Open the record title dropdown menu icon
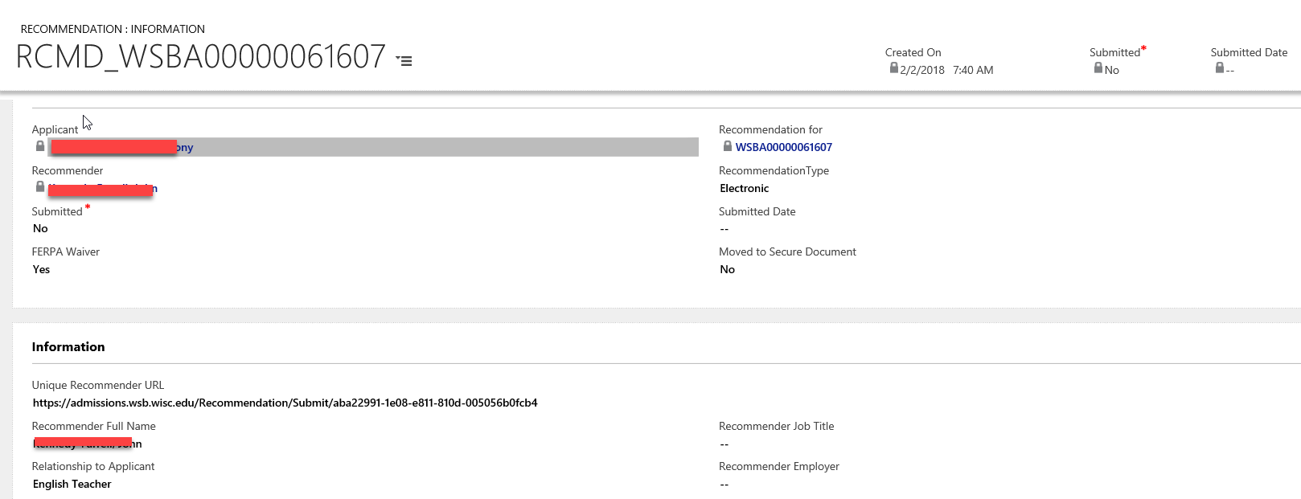The height and width of the screenshot is (499, 1301). 404,60
